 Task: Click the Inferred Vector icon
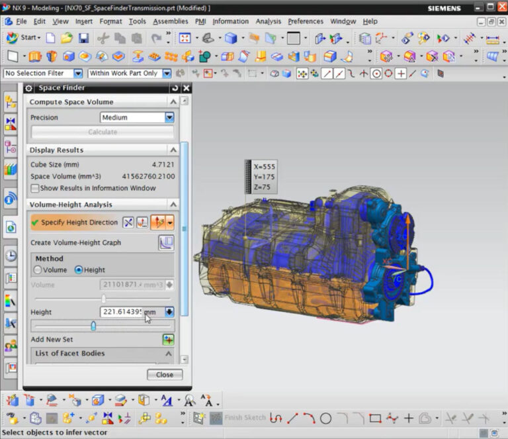tap(159, 222)
